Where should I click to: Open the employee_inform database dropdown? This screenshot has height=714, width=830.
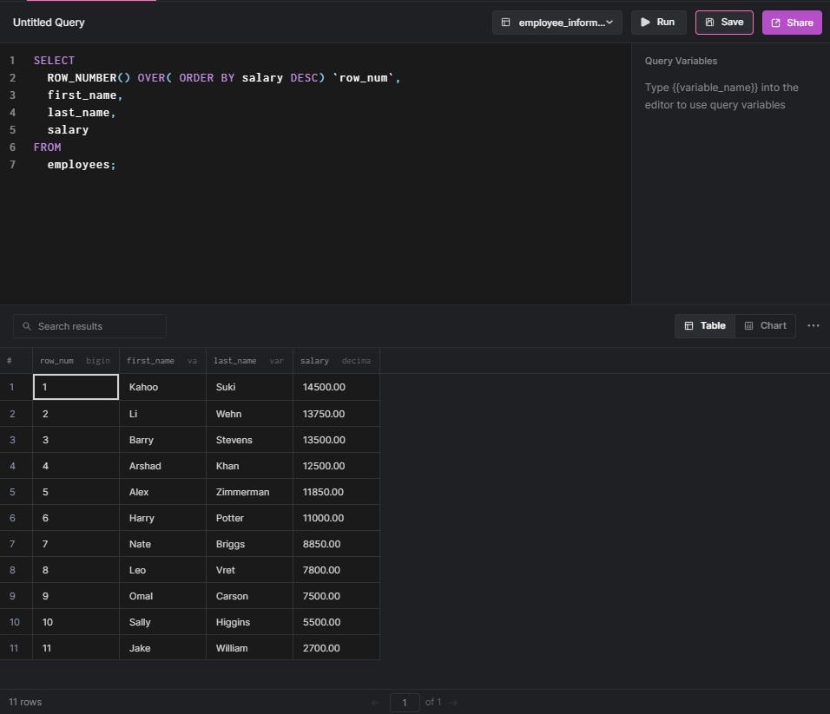(x=557, y=23)
